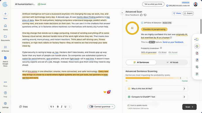Click document title 'AI humanization i...'
Screen dimensions: 202x113
point(25,4)
